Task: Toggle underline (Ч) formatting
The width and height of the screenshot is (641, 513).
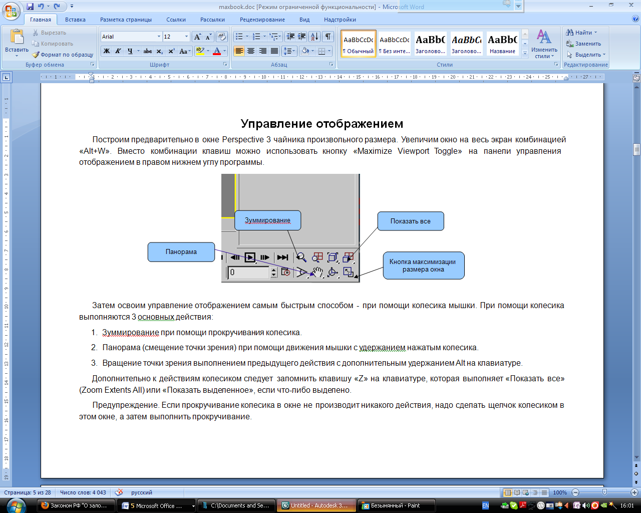Action: pos(130,51)
